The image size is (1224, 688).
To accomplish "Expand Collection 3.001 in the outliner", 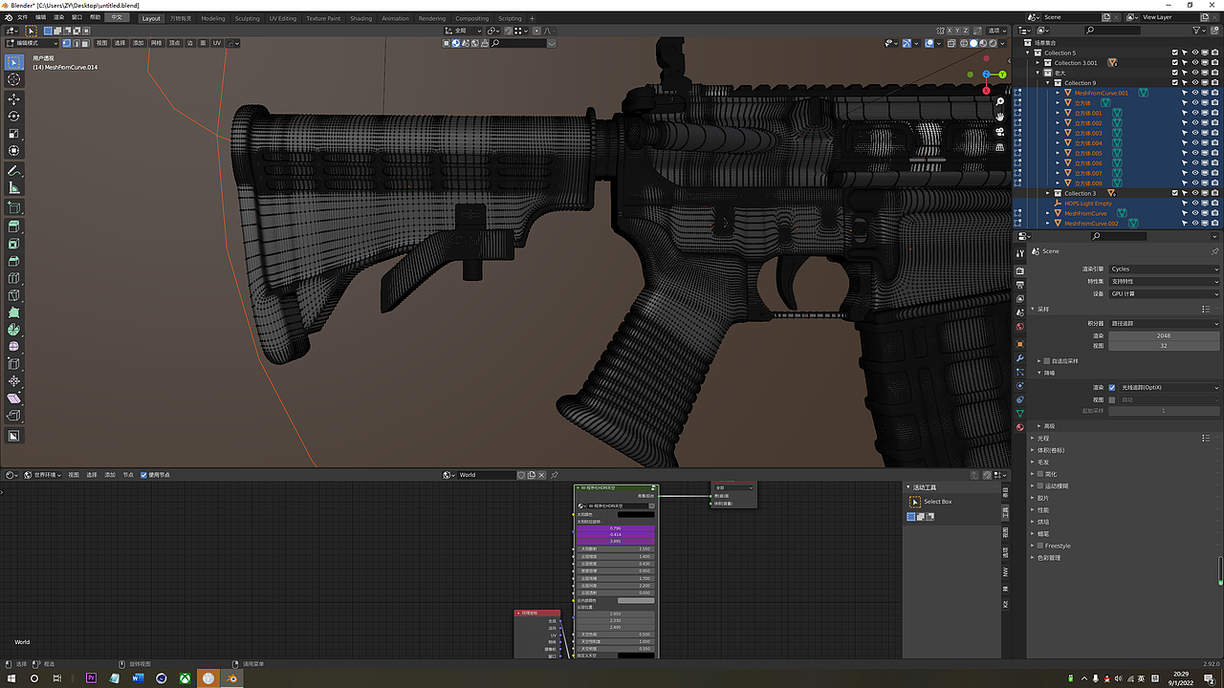I will point(1037,63).
